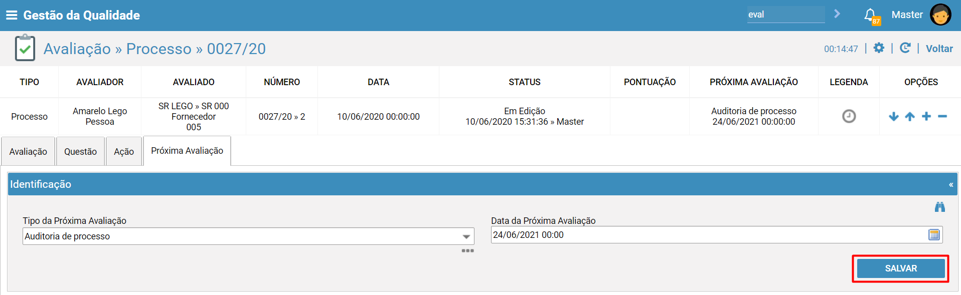Viewport: 961px width, 295px height.
Task: Click the LEGENDA column header
Action: pos(849,82)
